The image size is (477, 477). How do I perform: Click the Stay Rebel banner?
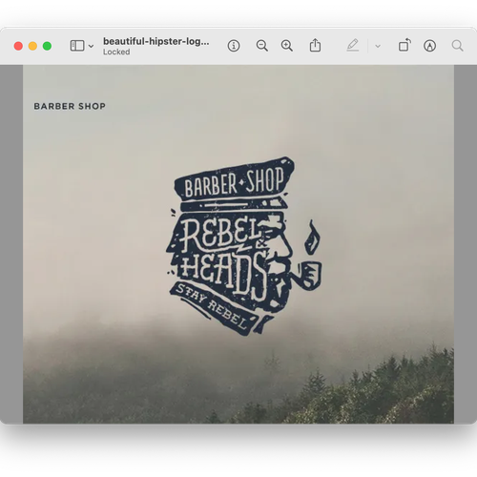click(x=213, y=307)
